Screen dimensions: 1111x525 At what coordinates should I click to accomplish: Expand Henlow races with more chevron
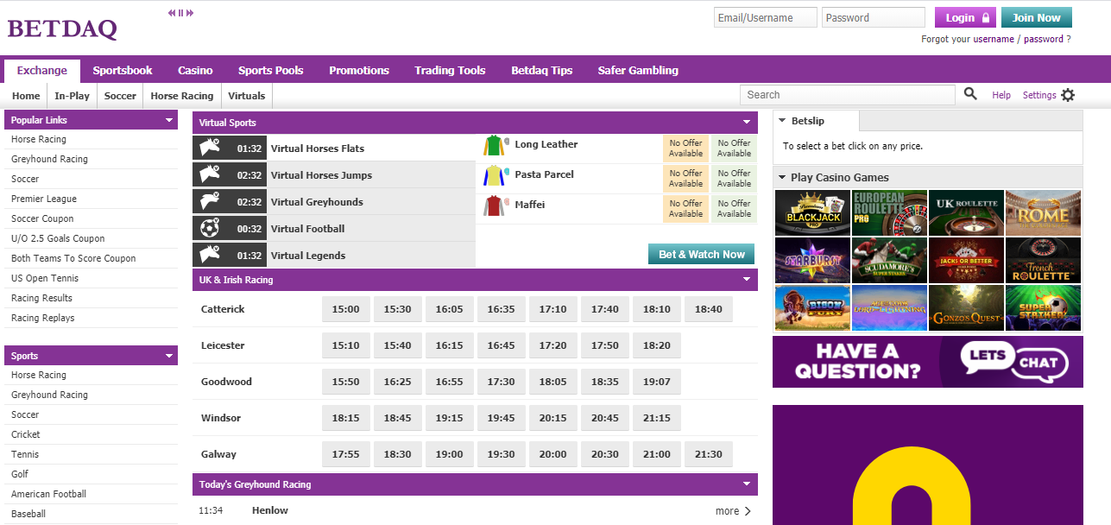coord(748,511)
